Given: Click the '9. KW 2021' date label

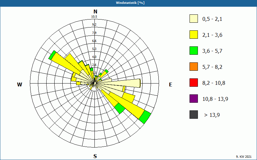Looking at the screenshot, I should click(244, 156).
